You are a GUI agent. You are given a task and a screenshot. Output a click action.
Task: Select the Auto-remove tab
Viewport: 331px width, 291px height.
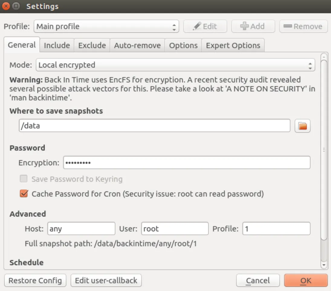coord(137,45)
